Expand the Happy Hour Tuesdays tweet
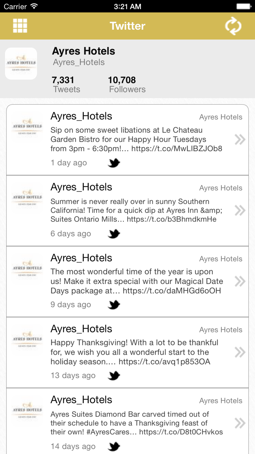Screen dimensions: 255x454 coord(240,139)
